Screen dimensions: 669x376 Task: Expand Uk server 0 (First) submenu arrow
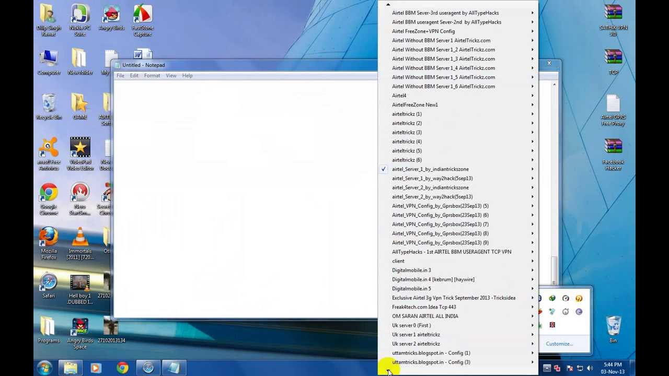pyautogui.click(x=533, y=325)
